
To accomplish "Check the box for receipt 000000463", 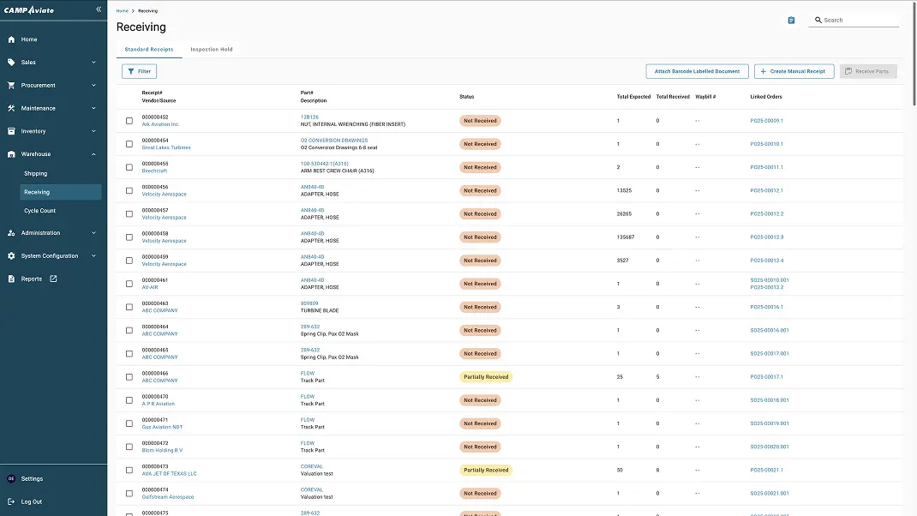I will coord(129,307).
